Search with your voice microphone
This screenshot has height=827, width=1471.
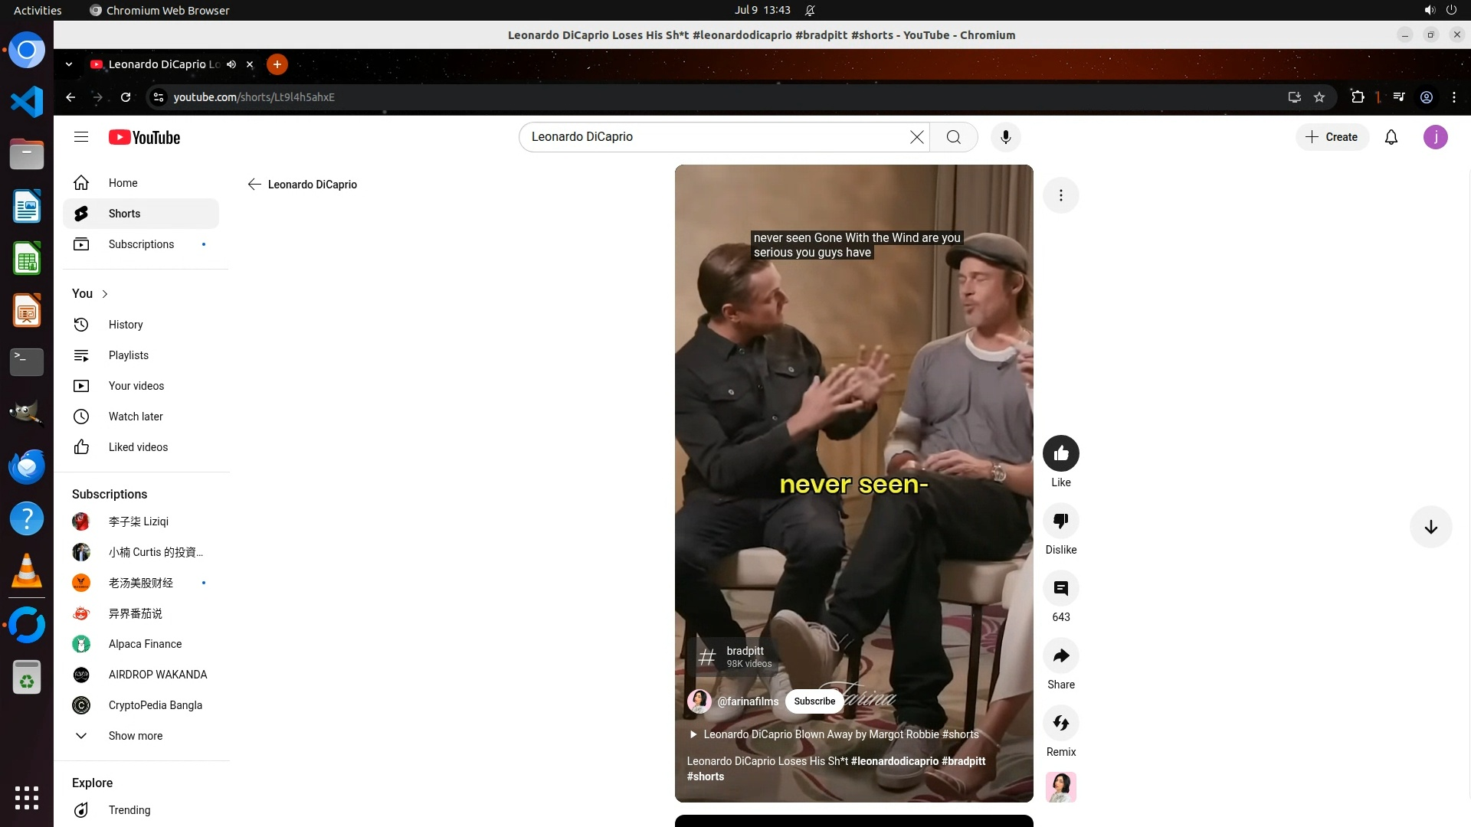point(1005,137)
